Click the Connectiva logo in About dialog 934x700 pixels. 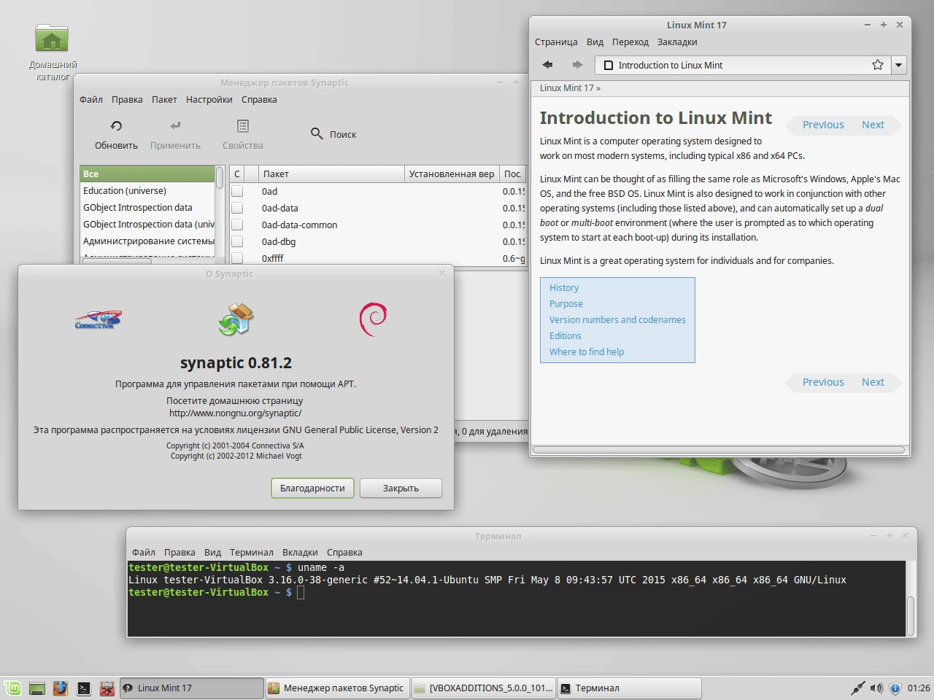click(99, 319)
